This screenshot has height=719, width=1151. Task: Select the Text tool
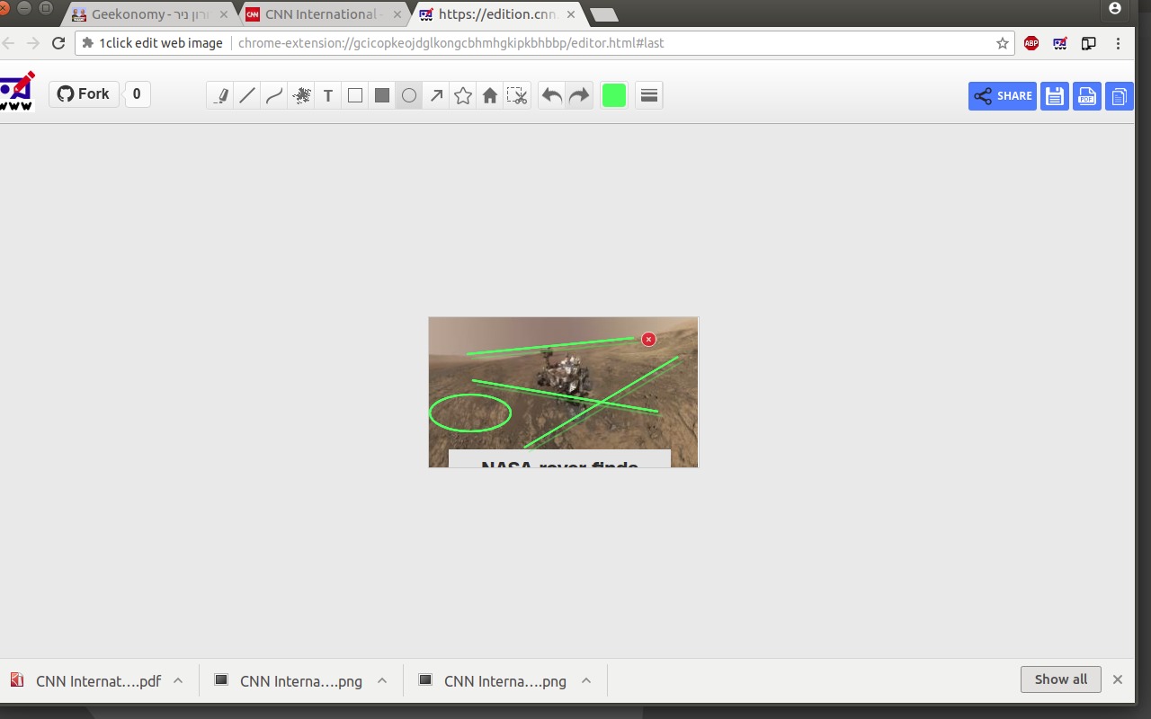click(x=328, y=95)
